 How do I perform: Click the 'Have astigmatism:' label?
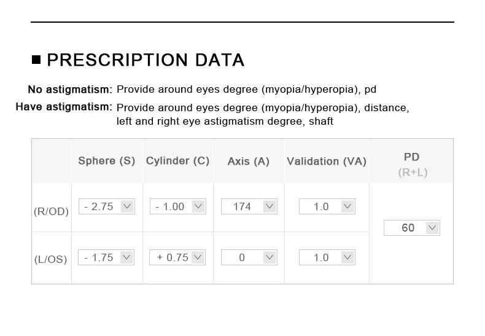pyautogui.click(x=64, y=107)
